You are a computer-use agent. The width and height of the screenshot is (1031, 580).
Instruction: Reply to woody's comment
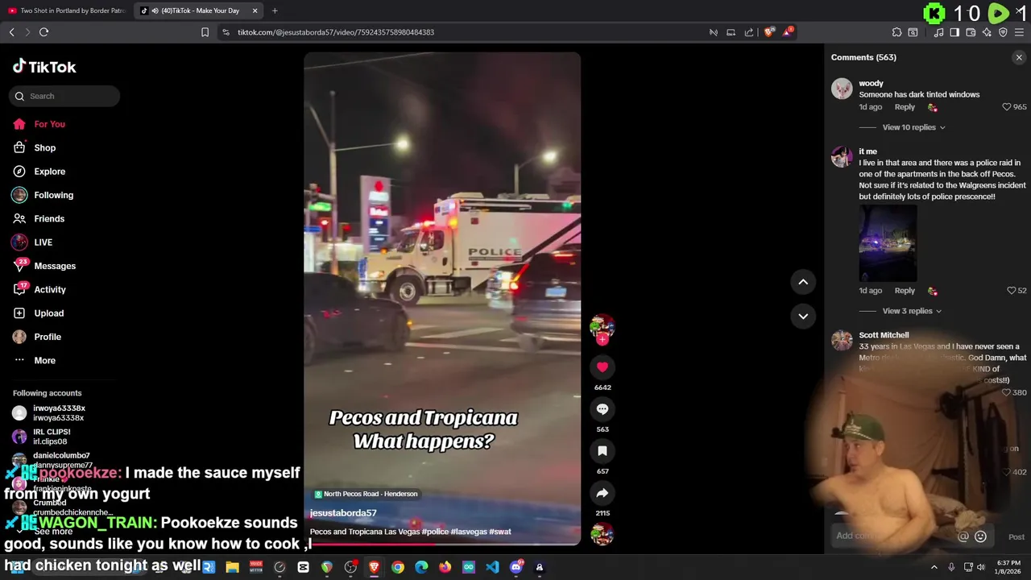coord(905,107)
